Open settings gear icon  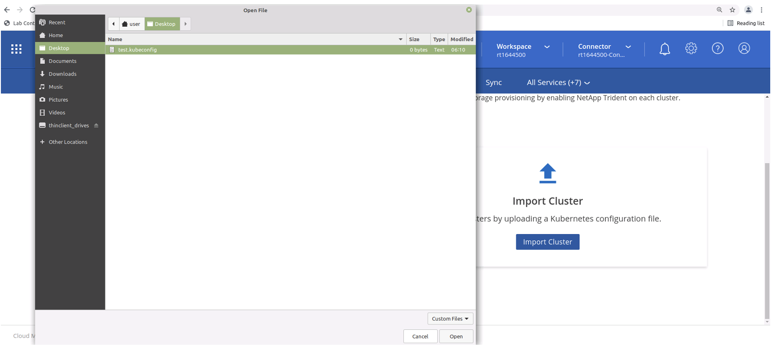(691, 48)
